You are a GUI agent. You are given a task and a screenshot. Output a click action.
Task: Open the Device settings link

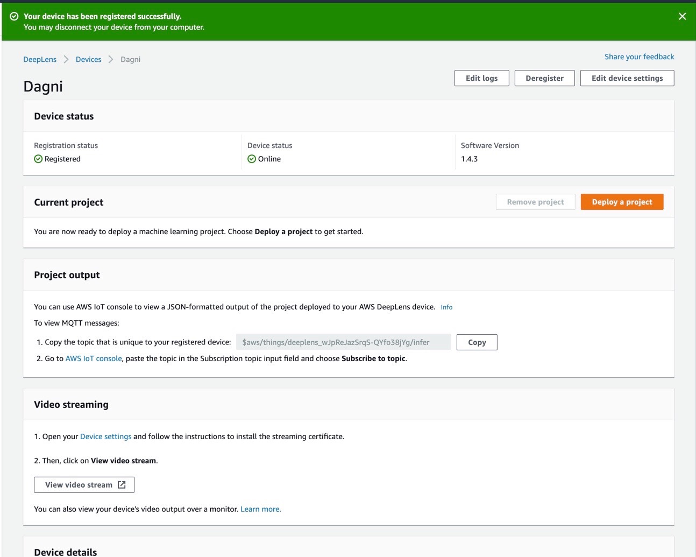click(106, 436)
